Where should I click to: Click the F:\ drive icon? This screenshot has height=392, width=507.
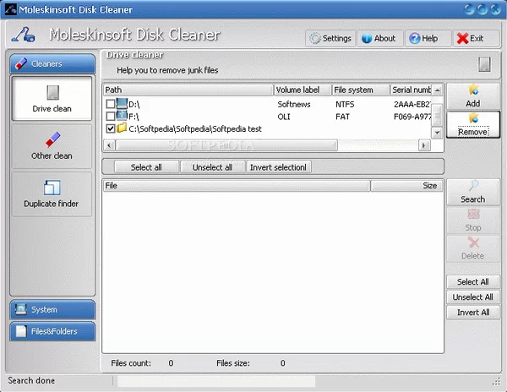click(x=122, y=116)
